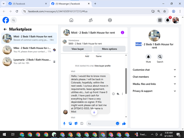Open the Windows notification center icon
Viewport: 184px width, 138px height.
(178, 134)
